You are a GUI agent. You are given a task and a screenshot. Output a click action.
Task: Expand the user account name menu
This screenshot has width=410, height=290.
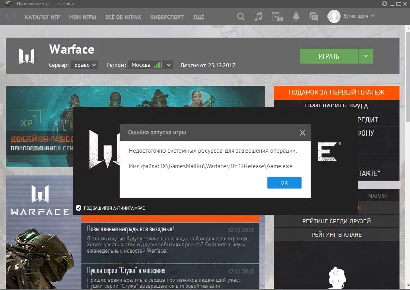pos(358,16)
